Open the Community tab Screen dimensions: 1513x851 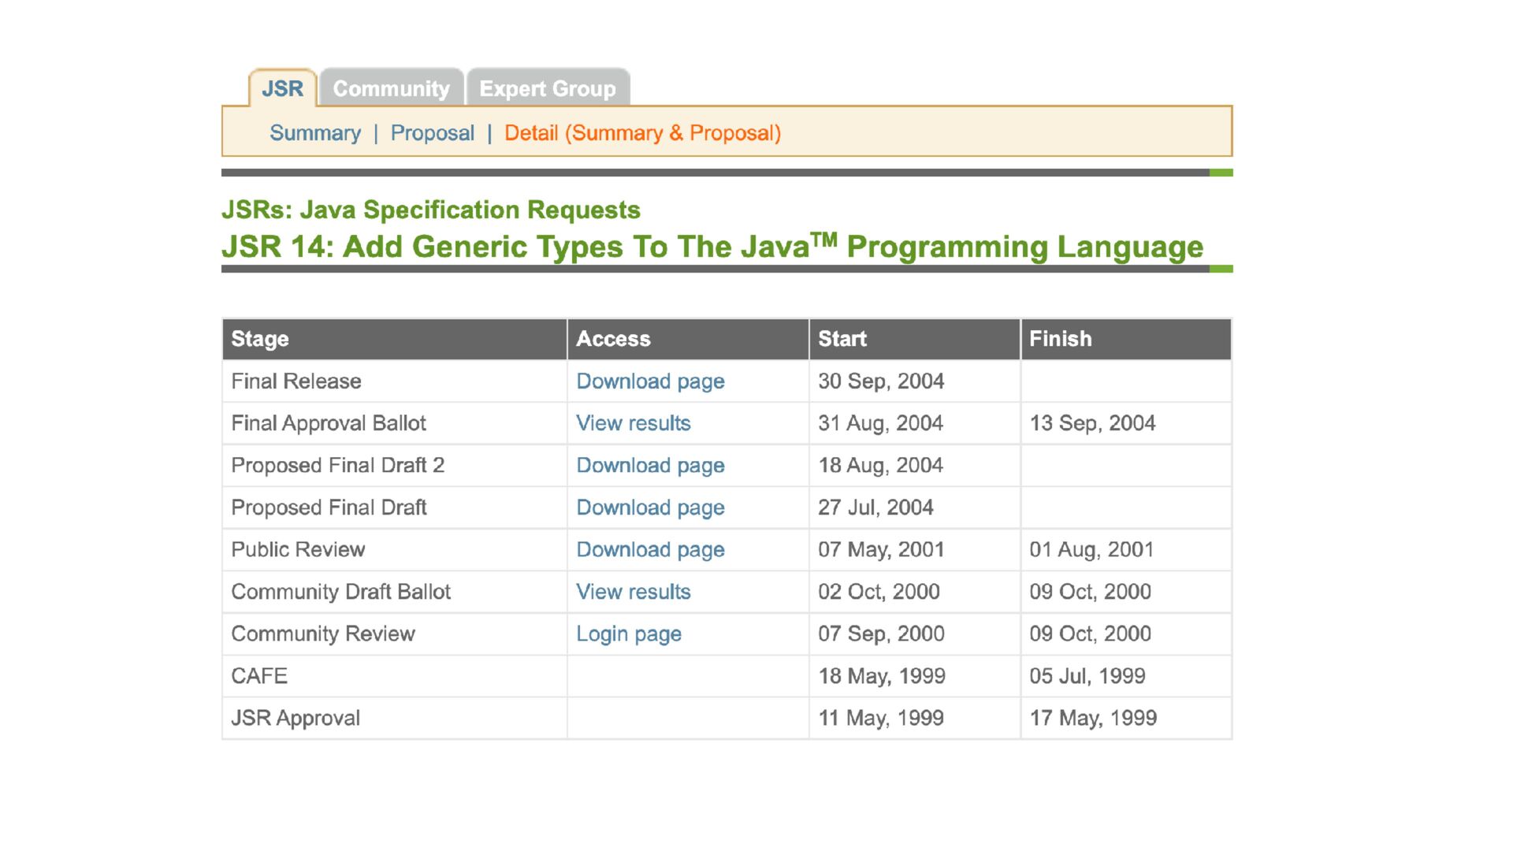[x=391, y=88]
